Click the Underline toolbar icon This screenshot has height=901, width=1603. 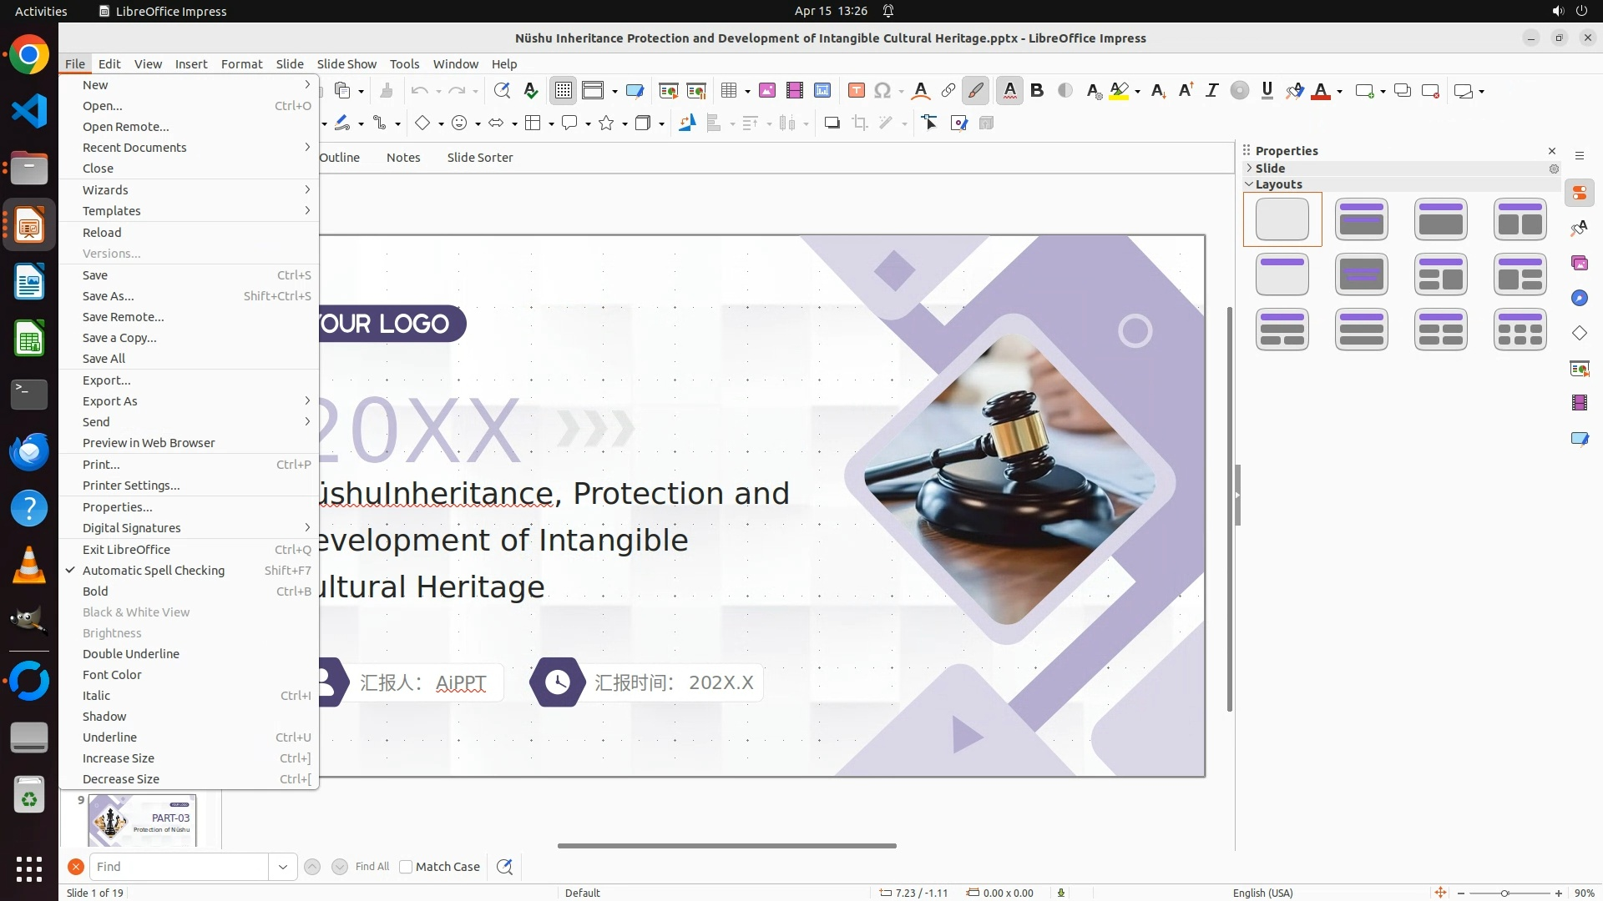[x=1267, y=91]
